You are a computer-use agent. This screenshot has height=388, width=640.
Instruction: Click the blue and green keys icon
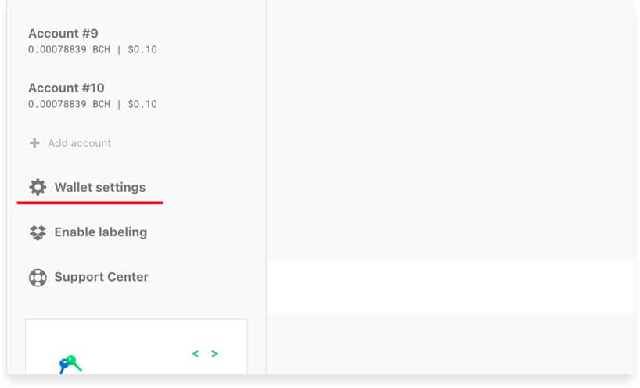point(70,364)
